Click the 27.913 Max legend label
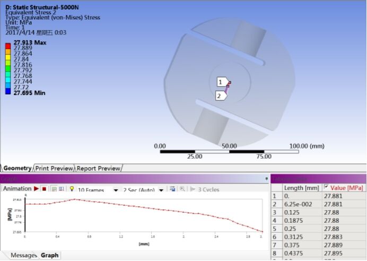Screen dimensions: 367x261 (x=30, y=42)
